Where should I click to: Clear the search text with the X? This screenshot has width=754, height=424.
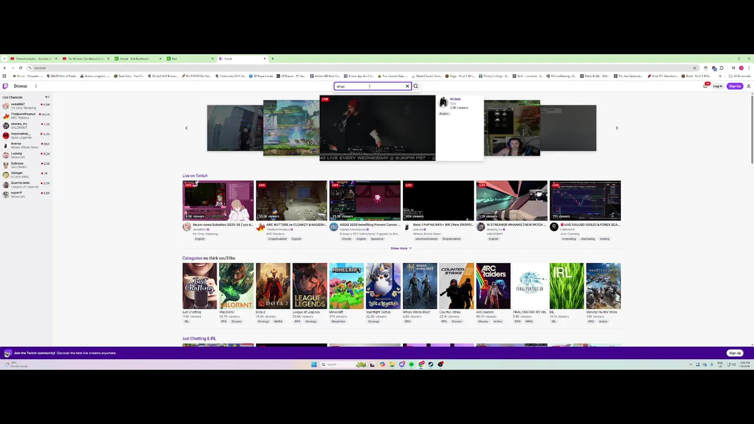[407, 86]
